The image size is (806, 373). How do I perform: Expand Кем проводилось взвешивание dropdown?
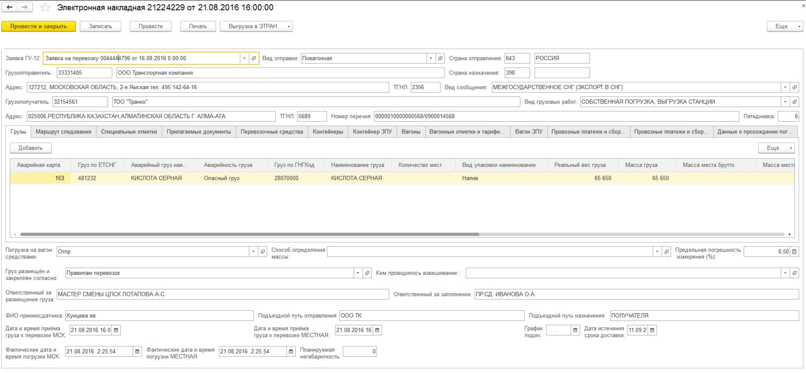click(x=785, y=273)
